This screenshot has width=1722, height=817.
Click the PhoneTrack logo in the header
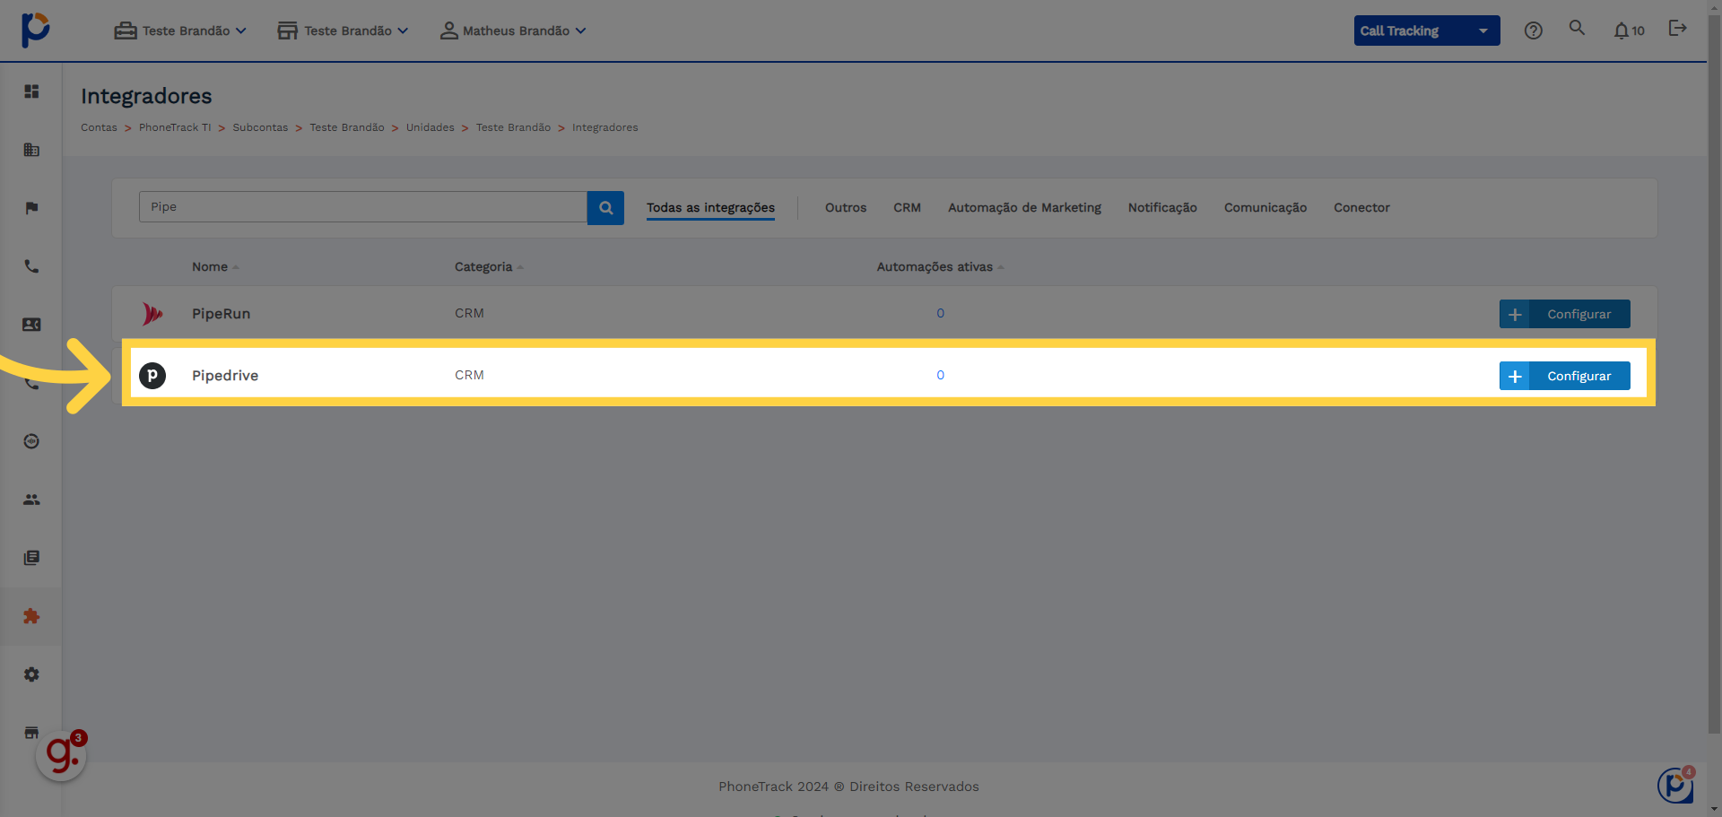coord(35,30)
